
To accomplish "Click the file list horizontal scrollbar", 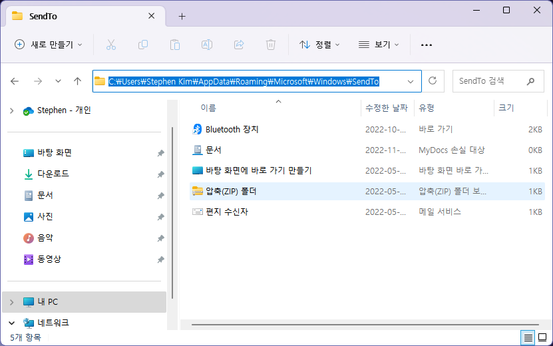I will click(365, 324).
